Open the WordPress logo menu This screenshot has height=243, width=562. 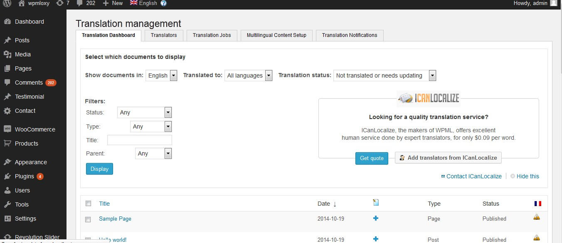pos(7,3)
